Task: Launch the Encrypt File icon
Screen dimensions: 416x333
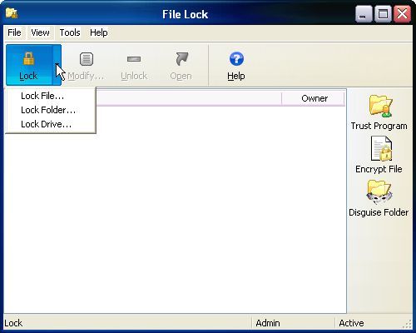Action: (381, 148)
